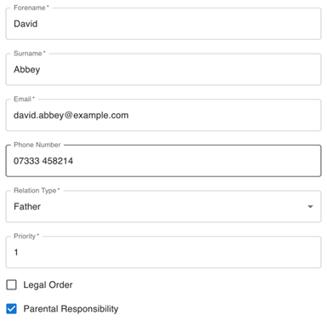The width and height of the screenshot is (327, 321).
Task: Uncheck the Parental Responsibility checkbox
Action: [x=12, y=308]
